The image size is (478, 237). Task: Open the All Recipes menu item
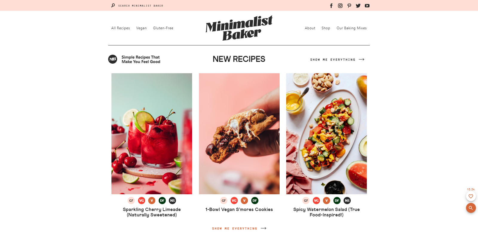(x=121, y=28)
